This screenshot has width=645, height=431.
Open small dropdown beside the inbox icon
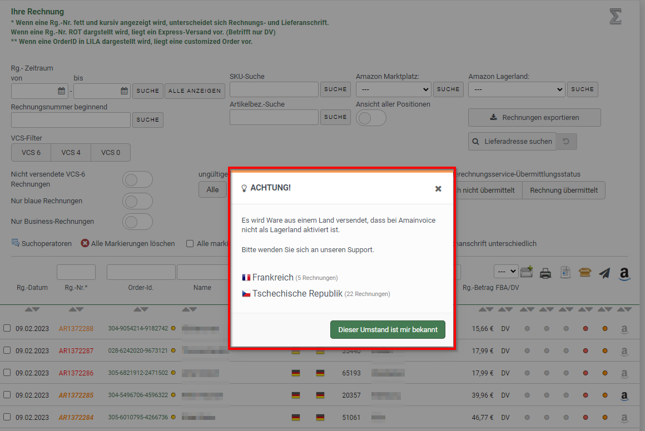(505, 271)
